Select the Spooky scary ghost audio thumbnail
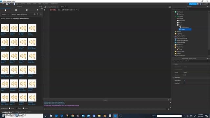 pos(32,97)
